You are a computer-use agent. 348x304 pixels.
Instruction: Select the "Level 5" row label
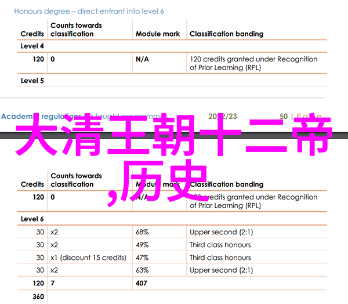[32, 81]
